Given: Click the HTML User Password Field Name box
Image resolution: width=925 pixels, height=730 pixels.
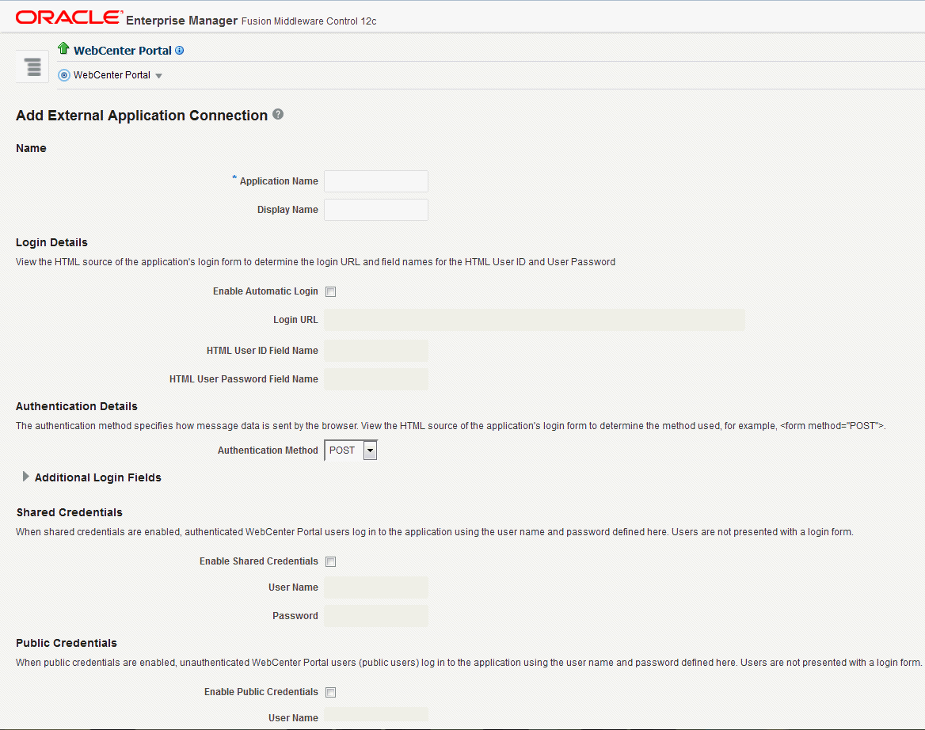Looking at the screenshot, I should (376, 379).
